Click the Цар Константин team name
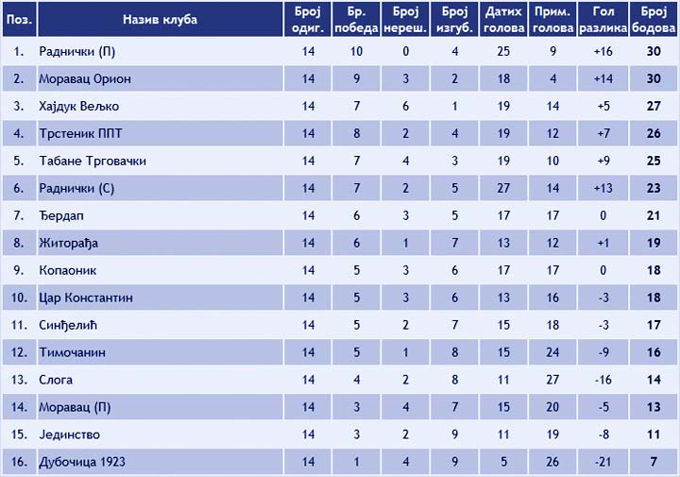This screenshot has width=680, height=477. (86, 298)
